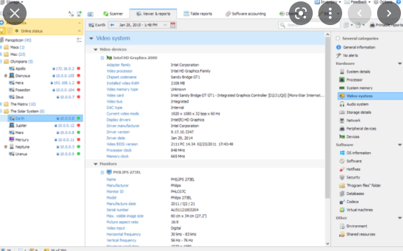
Task: Open the Devices category
Action: pyautogui.click(x=349, y=137)
